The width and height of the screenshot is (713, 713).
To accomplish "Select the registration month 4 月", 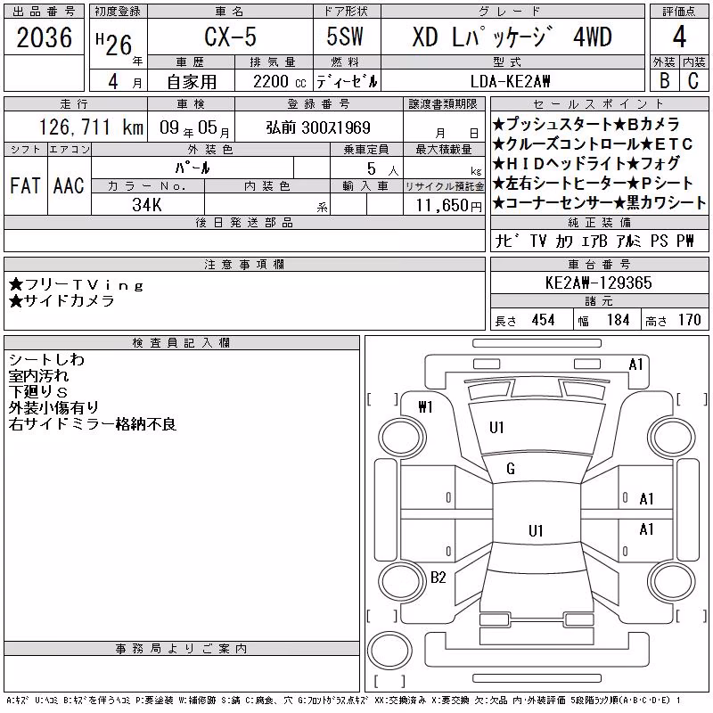I will (125, 82).
